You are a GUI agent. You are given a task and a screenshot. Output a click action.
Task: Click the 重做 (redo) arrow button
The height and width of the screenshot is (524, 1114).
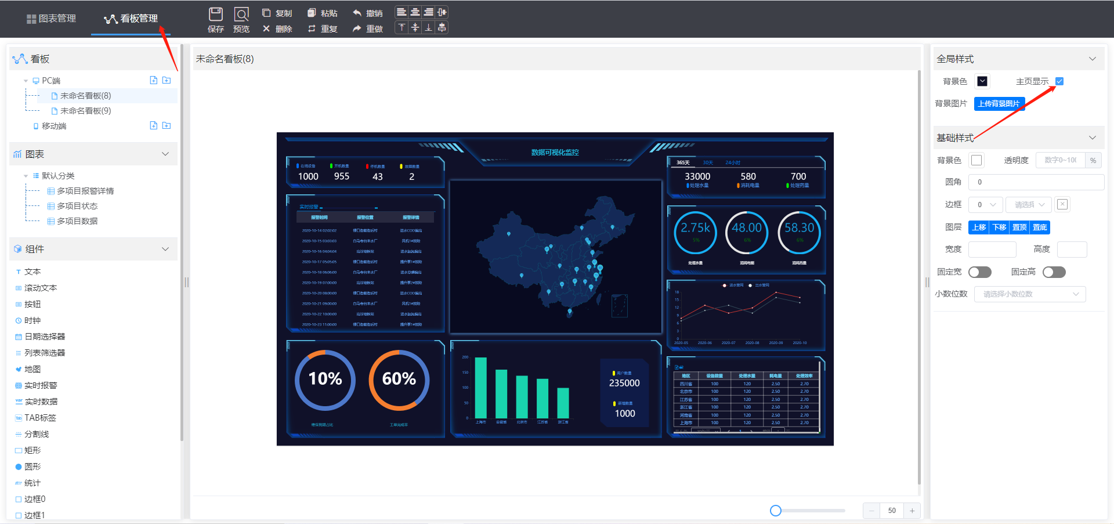(x=367, y=28)
